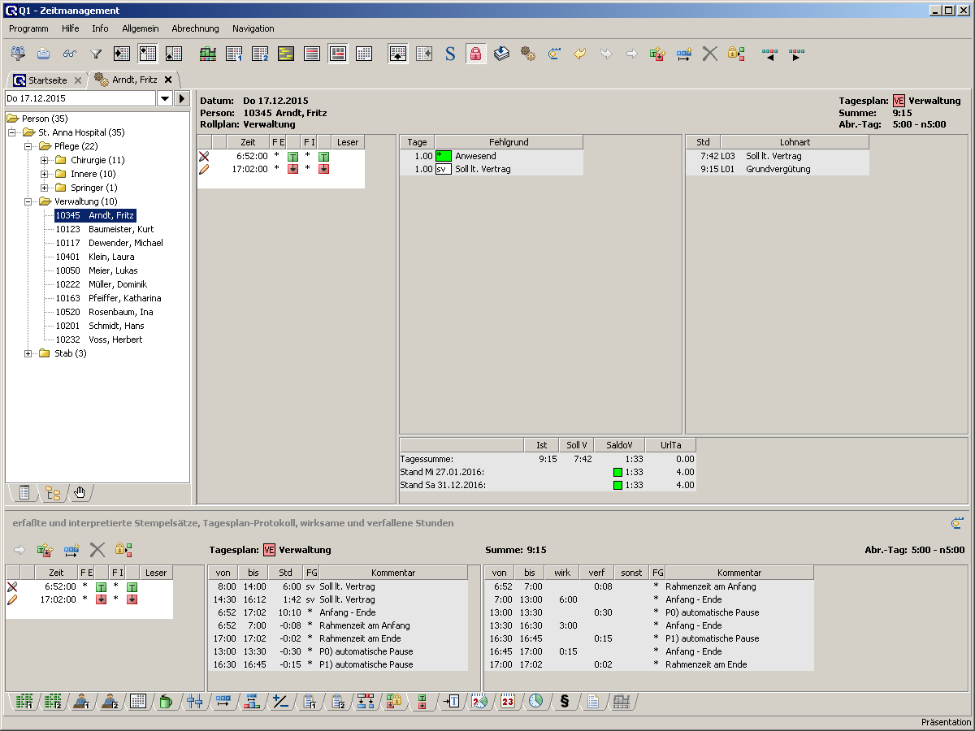
Task: Expand the Stab (3) folder
Action: pos(28,353)
